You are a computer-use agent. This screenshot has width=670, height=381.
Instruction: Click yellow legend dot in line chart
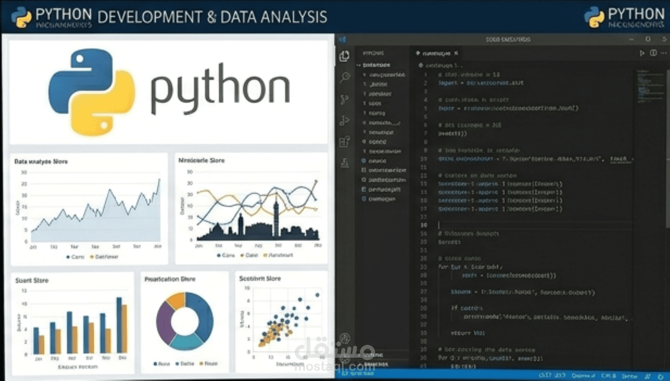[x=92, y=257]
